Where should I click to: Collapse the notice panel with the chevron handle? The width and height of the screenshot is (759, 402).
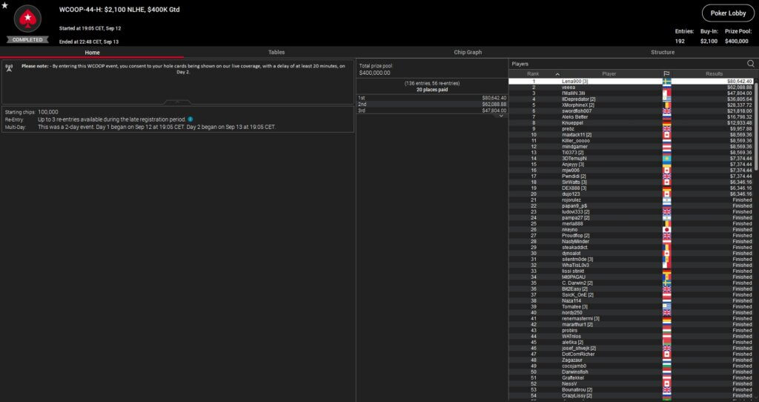point(177,102)
